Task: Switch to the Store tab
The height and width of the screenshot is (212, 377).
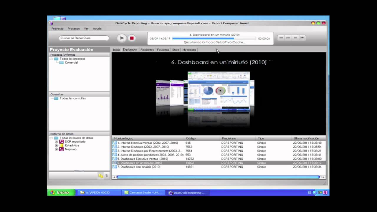Action: [x=176, y=50]
